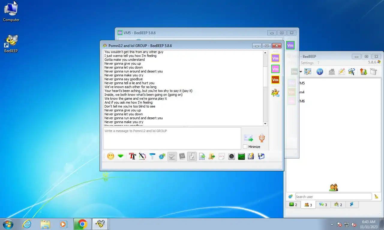Select user vm4 in the user list
Image resolution: width=384 pixels, height=230 pixels.
[x=334, y=92]
